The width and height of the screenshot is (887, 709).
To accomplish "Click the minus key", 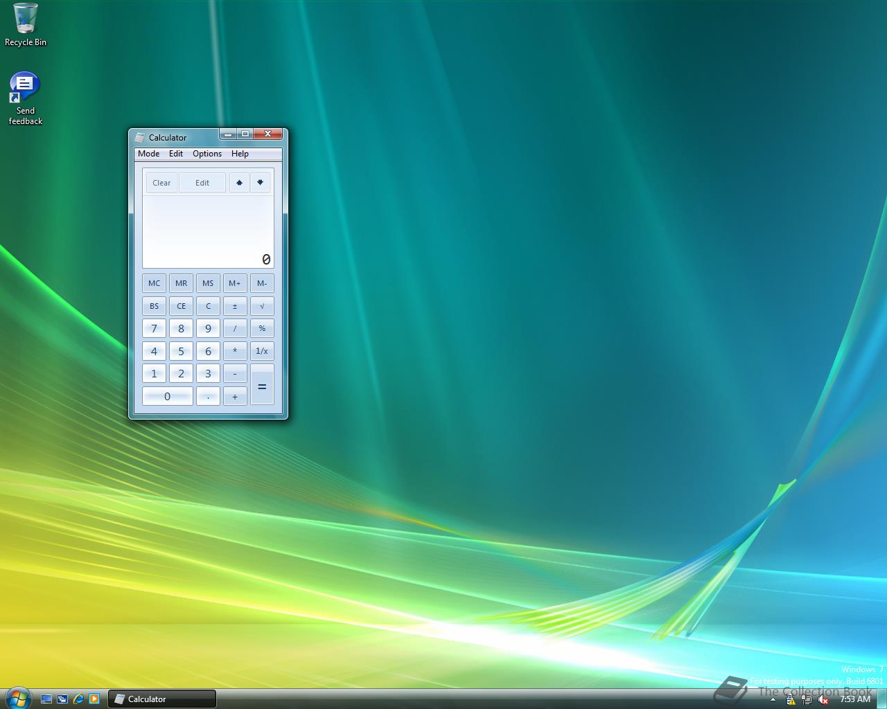I will [x=235, y=374].
